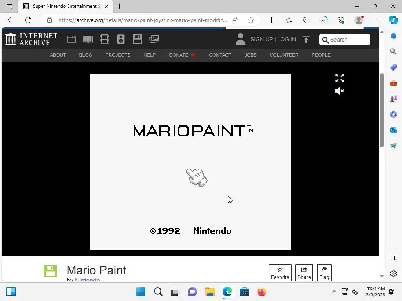The height and width of the screenshot is (301, 402).
Task: Go back to previous page
Action: point(11,20)
